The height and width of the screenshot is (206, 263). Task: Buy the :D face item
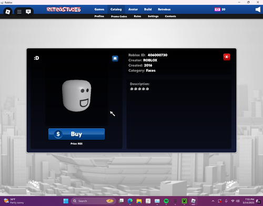[x=76, y=134]
